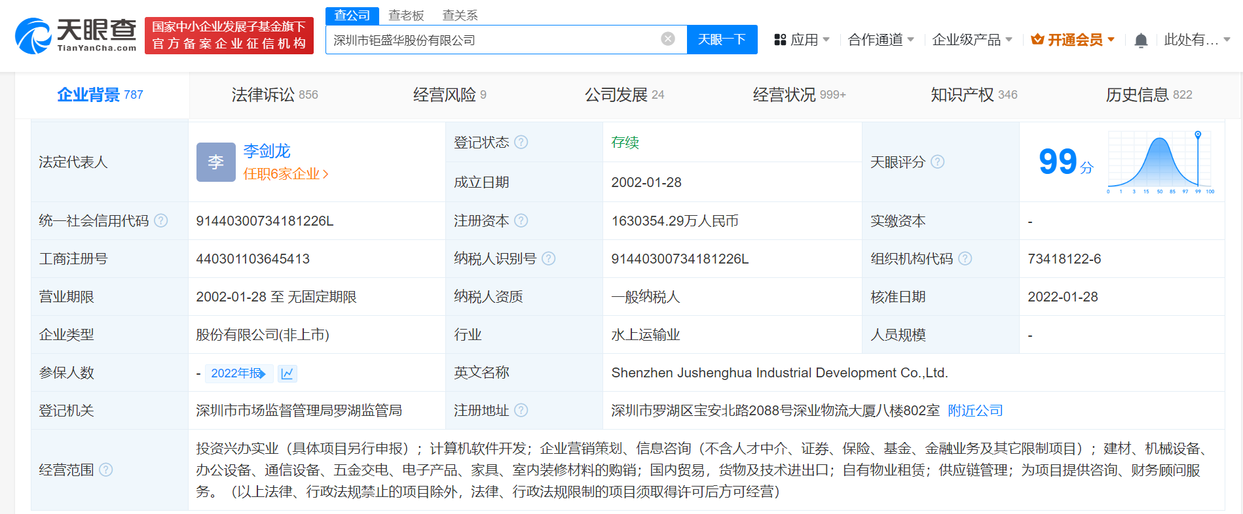This screenshot has height=514, width=1243.
Task: Switch to the 法律诉讼 tab
Action: click(x=274, y=95)
